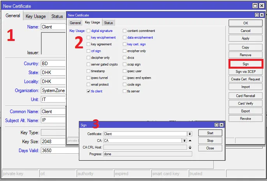The width and height of the screenshot is (267, 181).
Task: Toggle the CA CRL Host field arrows
Action: pos(190,147)
